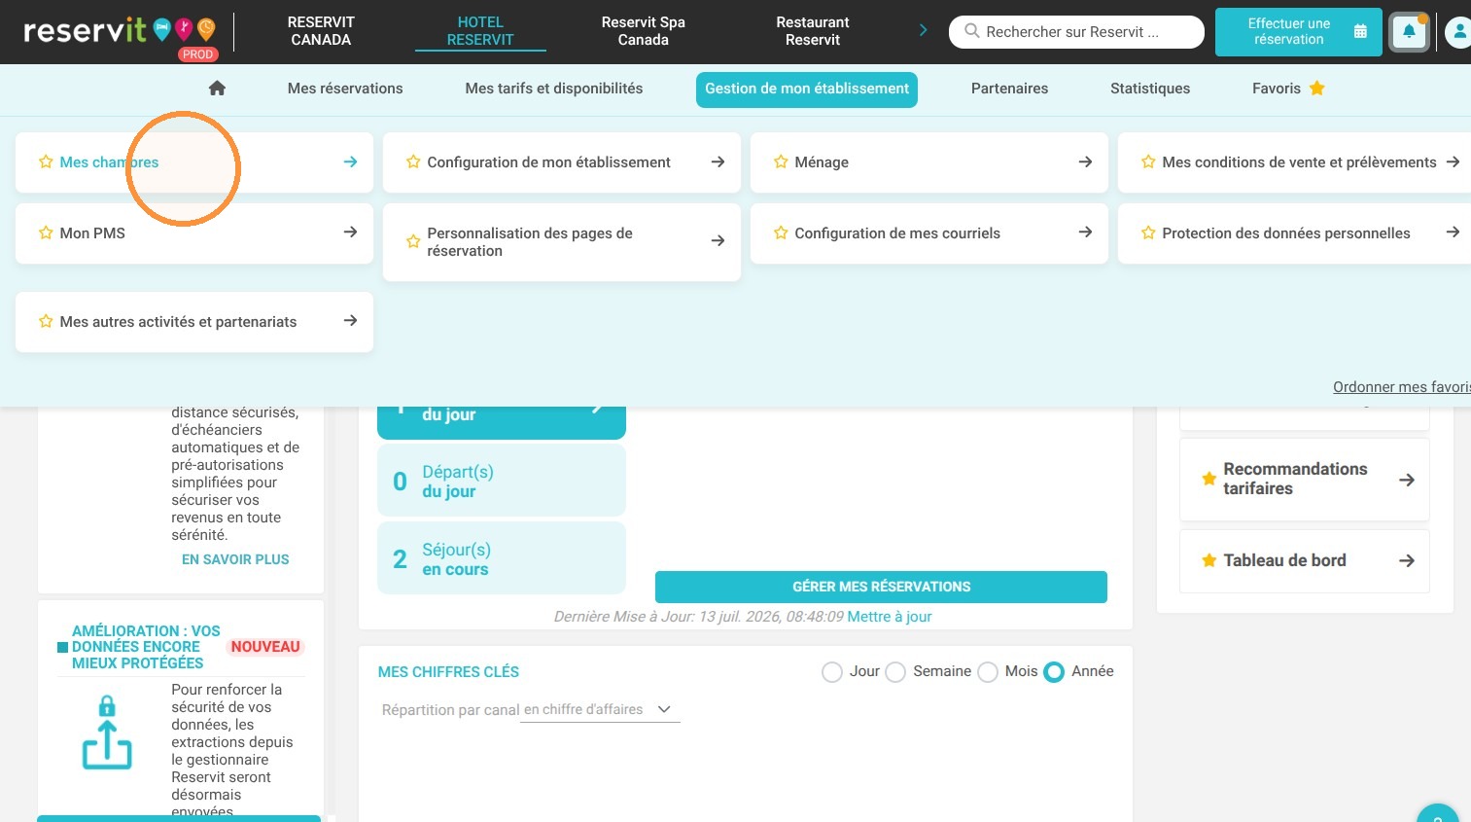Star the Ménage menu entry as favorite
1471x822 pixels.
781,162
